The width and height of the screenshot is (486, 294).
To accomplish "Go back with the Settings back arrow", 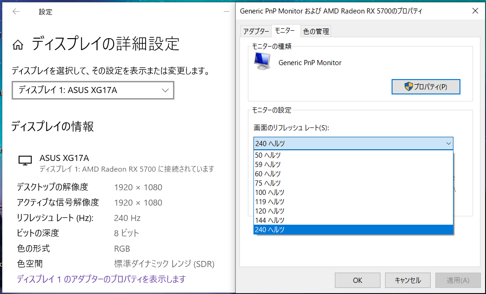I will (16, 12).
